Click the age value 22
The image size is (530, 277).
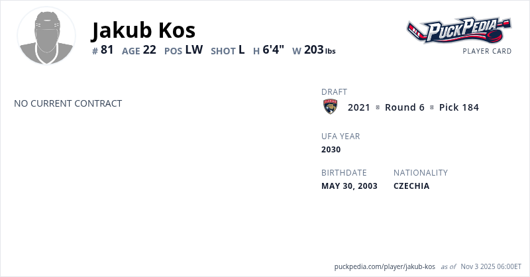(149, 50)
